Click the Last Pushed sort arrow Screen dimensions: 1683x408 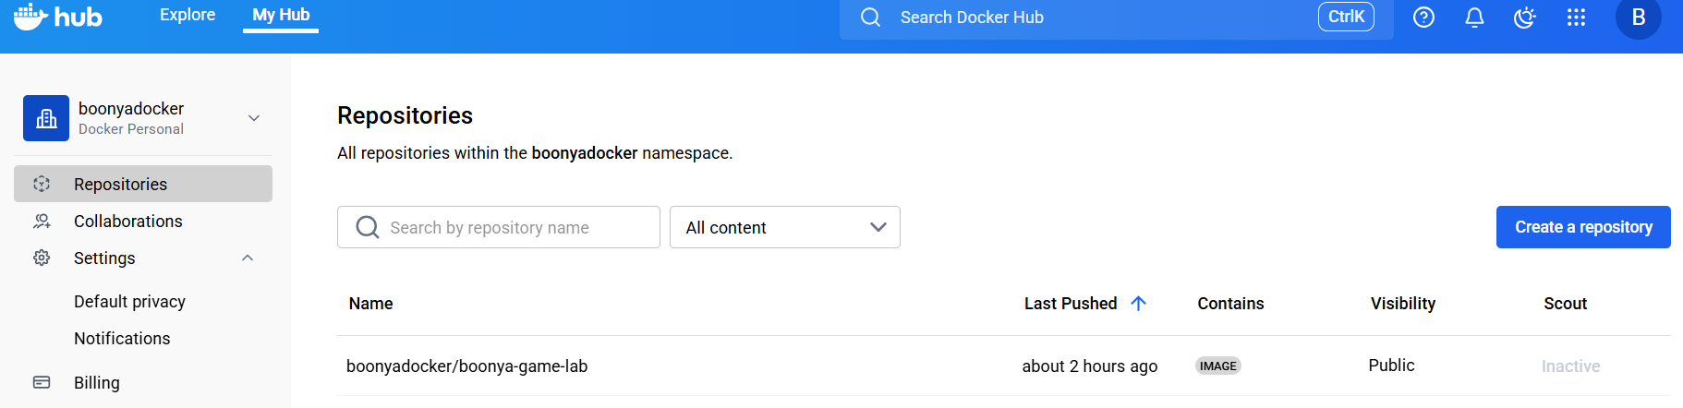tap(1138, 303)
